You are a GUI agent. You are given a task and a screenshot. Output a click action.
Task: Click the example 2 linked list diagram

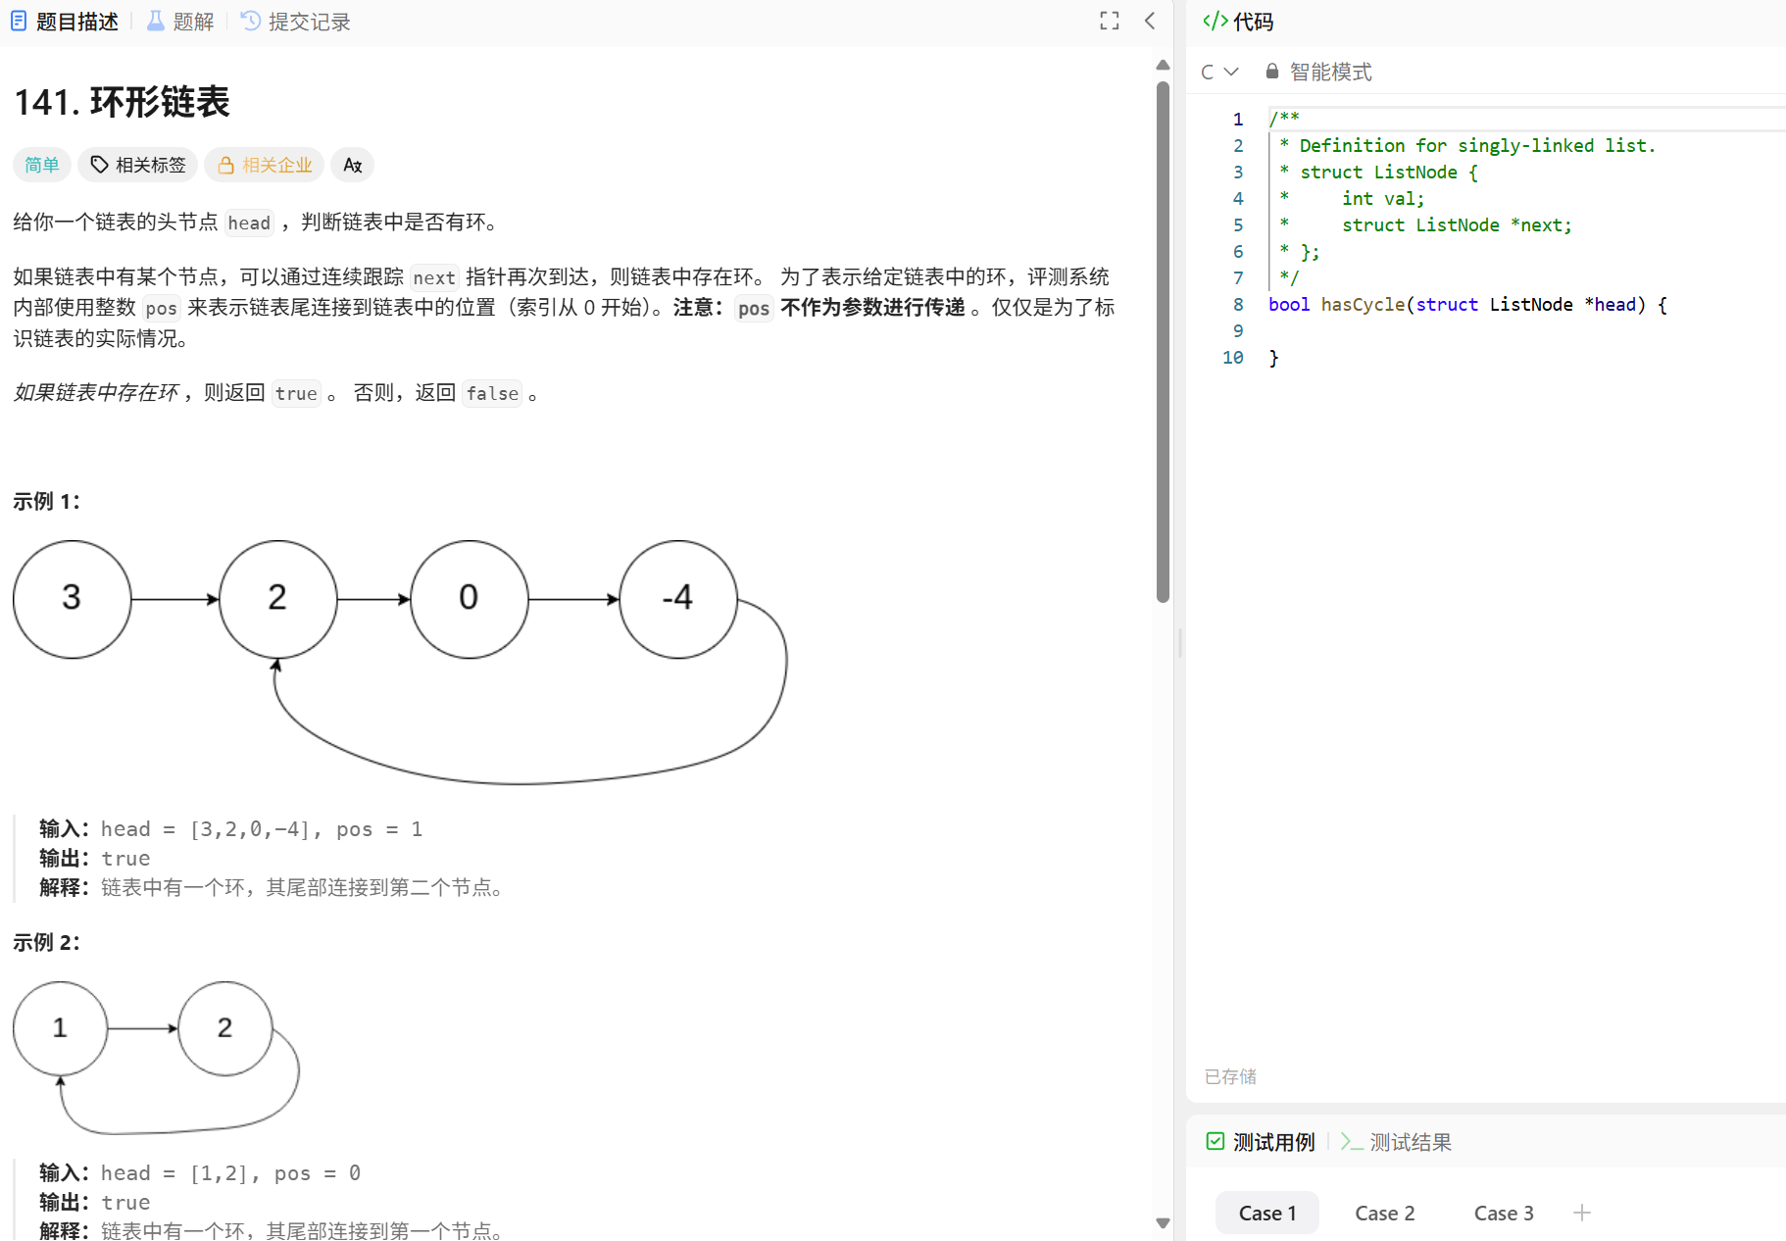156,1058
